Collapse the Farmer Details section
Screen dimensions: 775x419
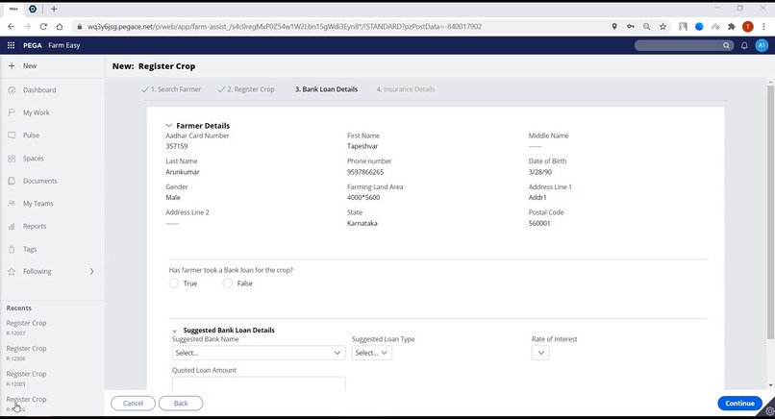tap(169, 126)
